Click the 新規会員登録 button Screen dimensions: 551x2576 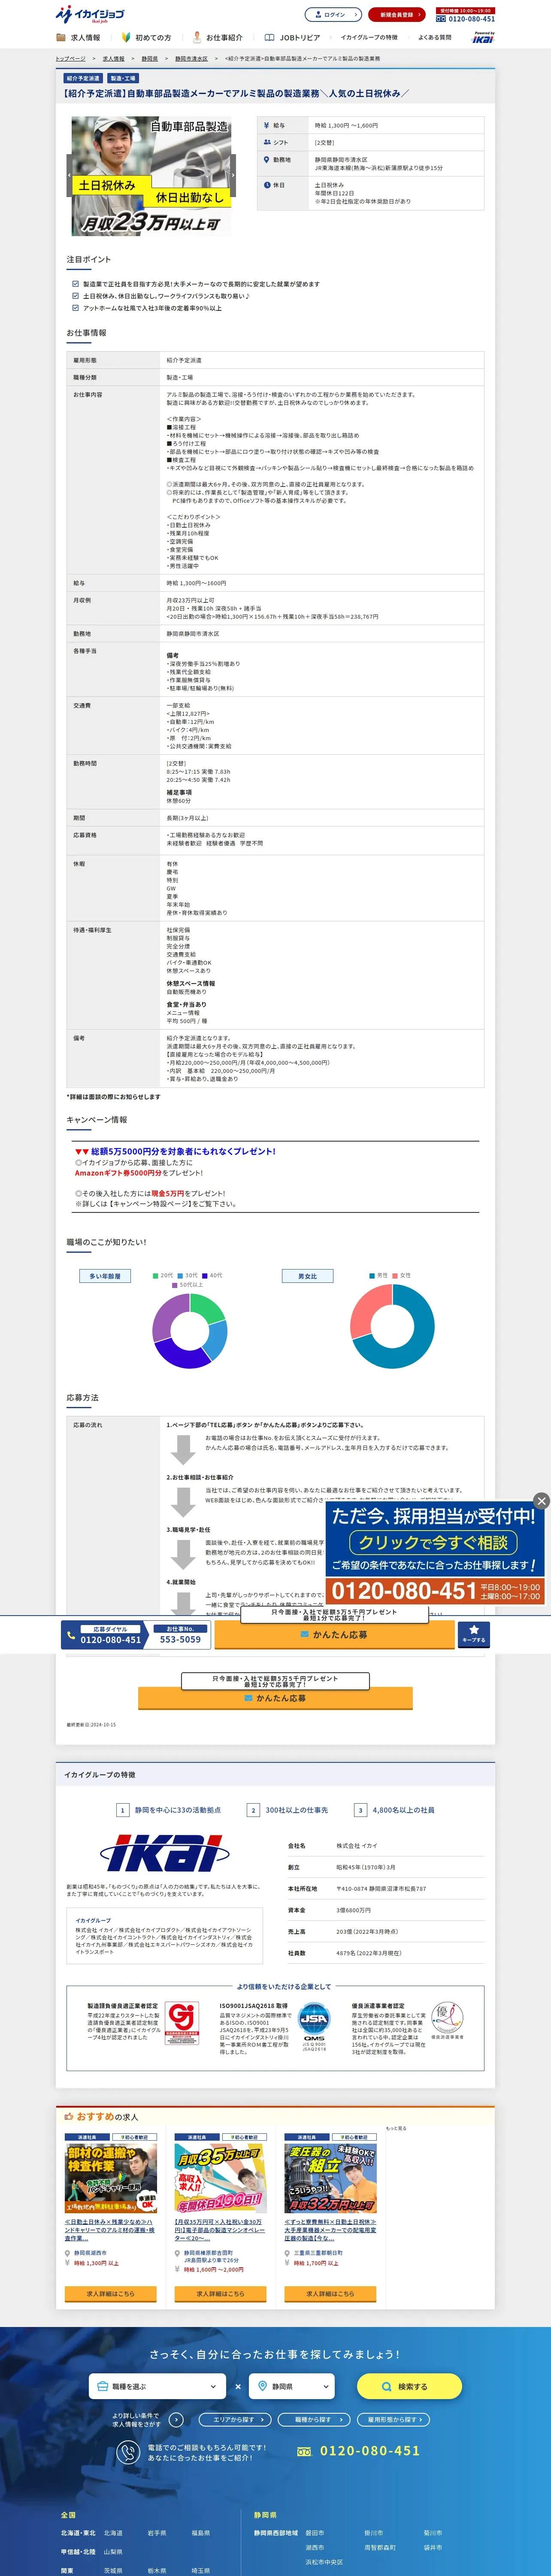click(396, 15)
